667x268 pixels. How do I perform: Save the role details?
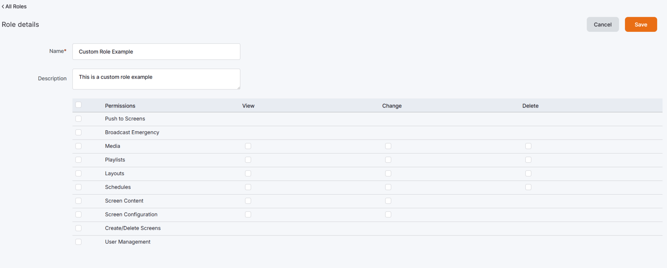(x=641, y=24)
